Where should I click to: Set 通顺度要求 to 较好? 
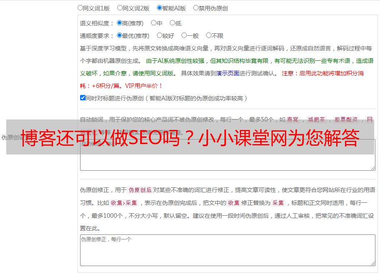[159, 35]
